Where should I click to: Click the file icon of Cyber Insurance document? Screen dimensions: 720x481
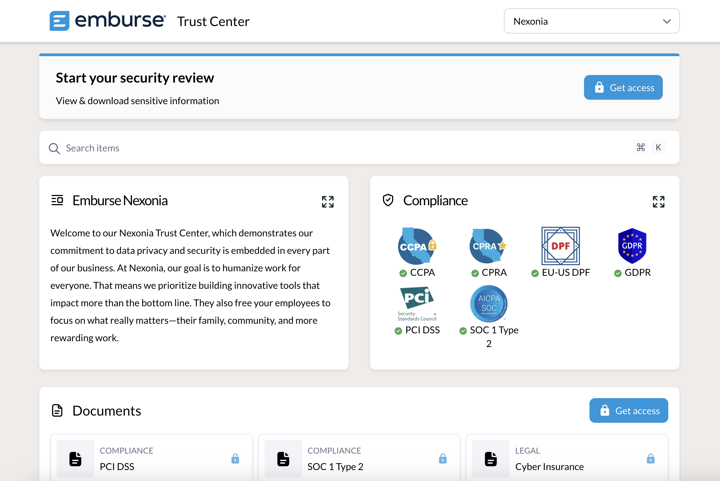491,459
